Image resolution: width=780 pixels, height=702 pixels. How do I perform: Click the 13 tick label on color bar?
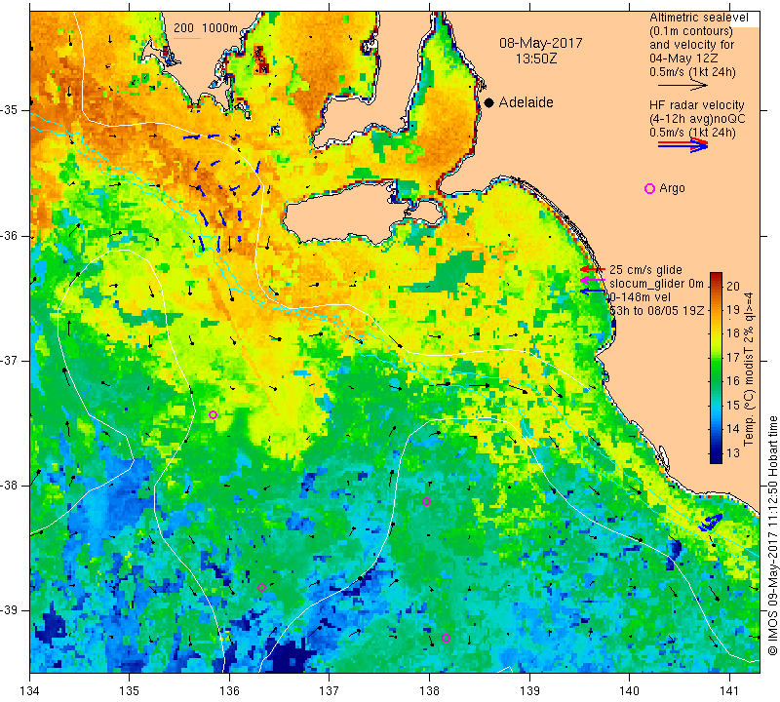pos(733,452)
